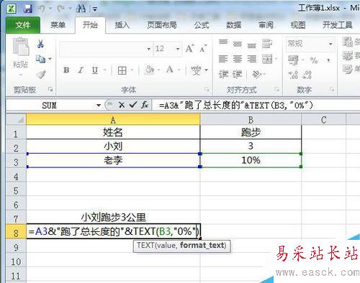This screenshot has width=360, height=283.
Task: Click the Decrease Decimal icon
Action: tap(307, 75)
